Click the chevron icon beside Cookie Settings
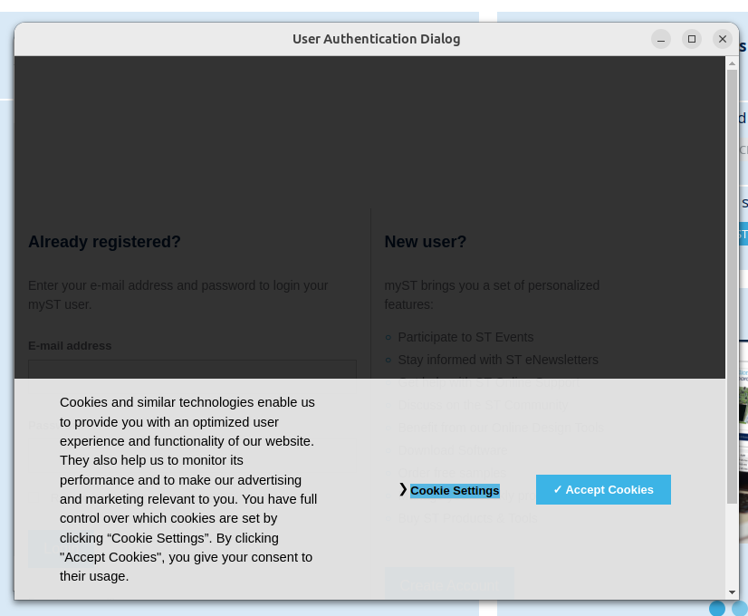This screenshot has width=748, height=616. tap(402, 490)
